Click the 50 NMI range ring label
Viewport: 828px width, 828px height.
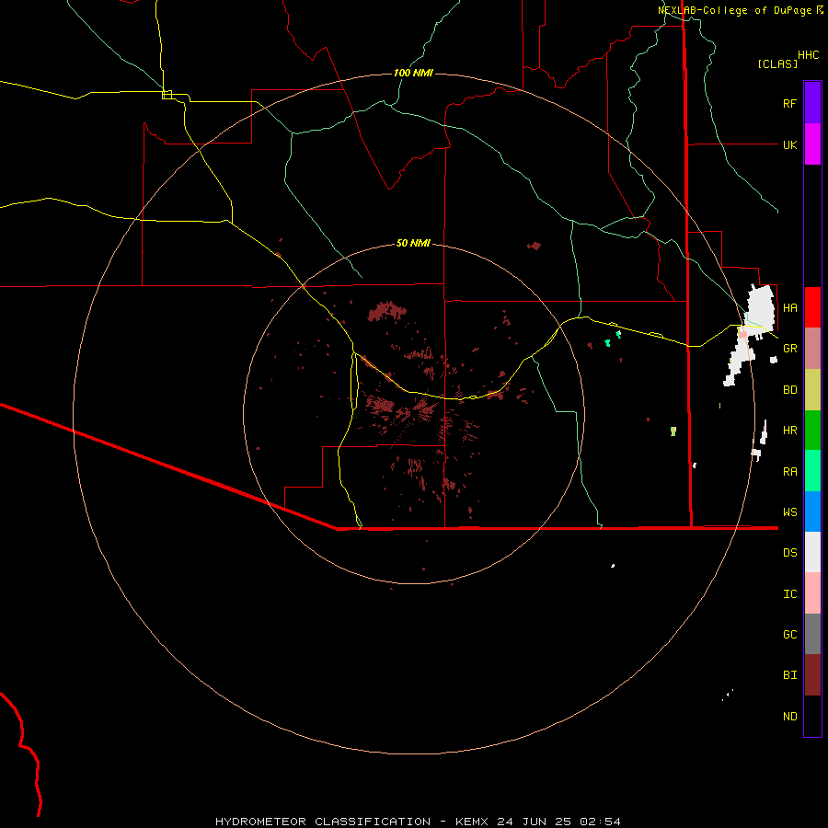[413, 243]
